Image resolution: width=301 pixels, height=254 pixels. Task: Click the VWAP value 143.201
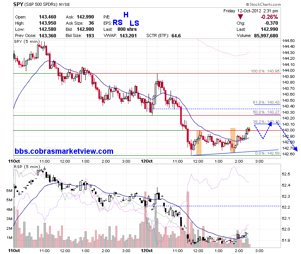point(128,36)
